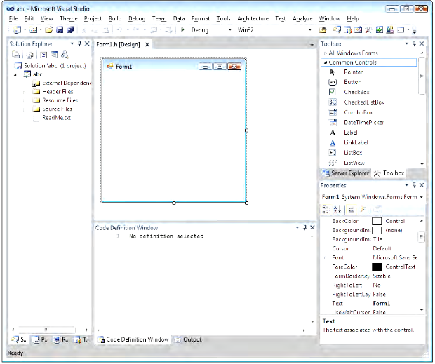
Task: Click the Save All icon
Action: coord(70,29)
